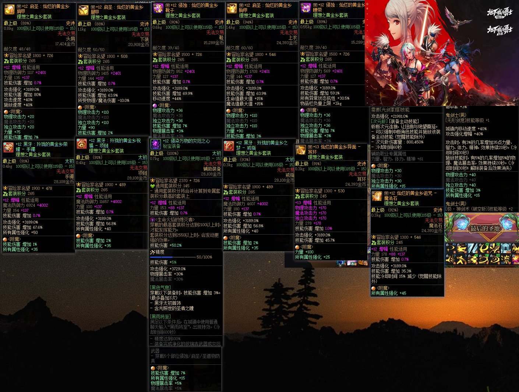This screenshot has width=519, height=392.
Task: Click the 肩甲 shoulder armor equipment icon
Action: pos(9,9)
